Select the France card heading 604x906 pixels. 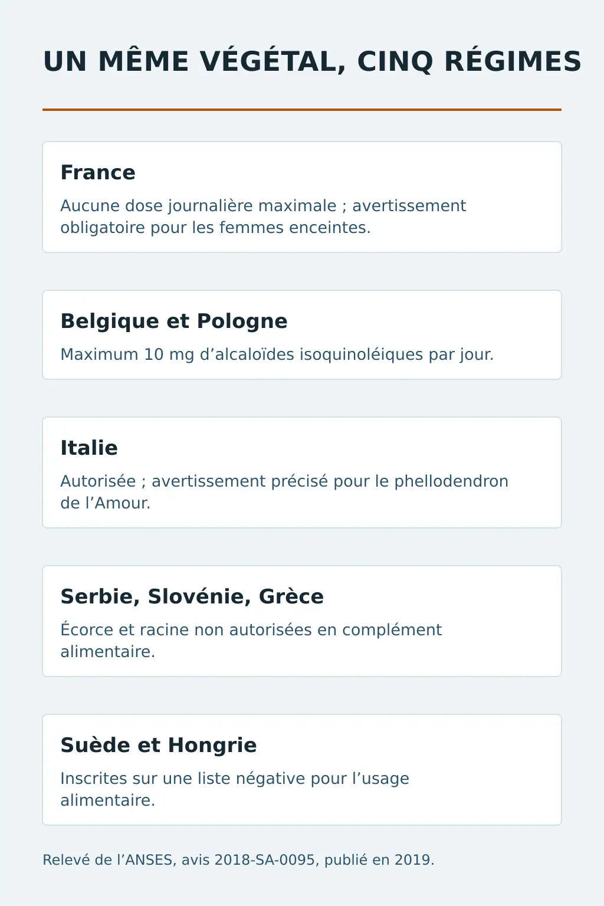98,172
